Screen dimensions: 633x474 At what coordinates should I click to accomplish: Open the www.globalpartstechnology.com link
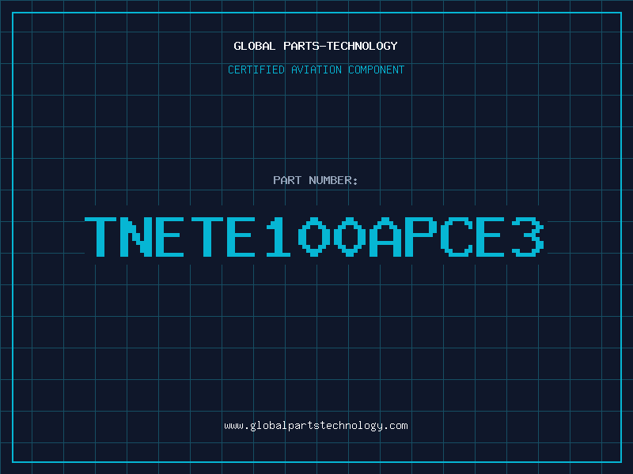pyautogui.click(x=316, y=426)
